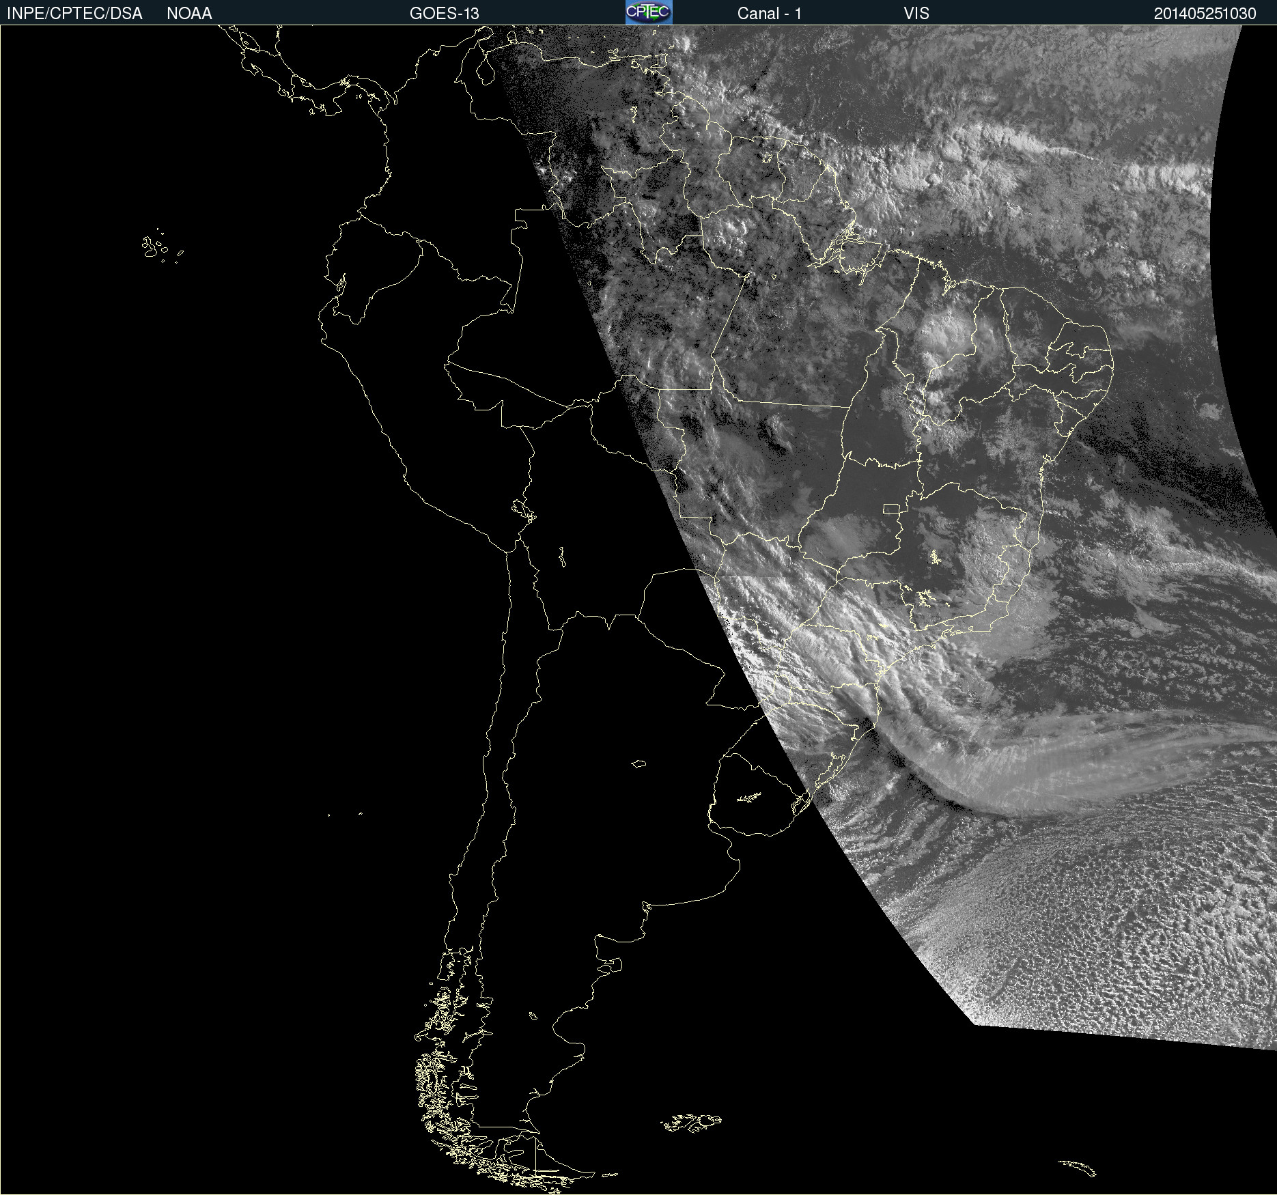Select the INPE/CPTEC/DSA header text
Screen dimensions: 1277x1195
(74, 14)
